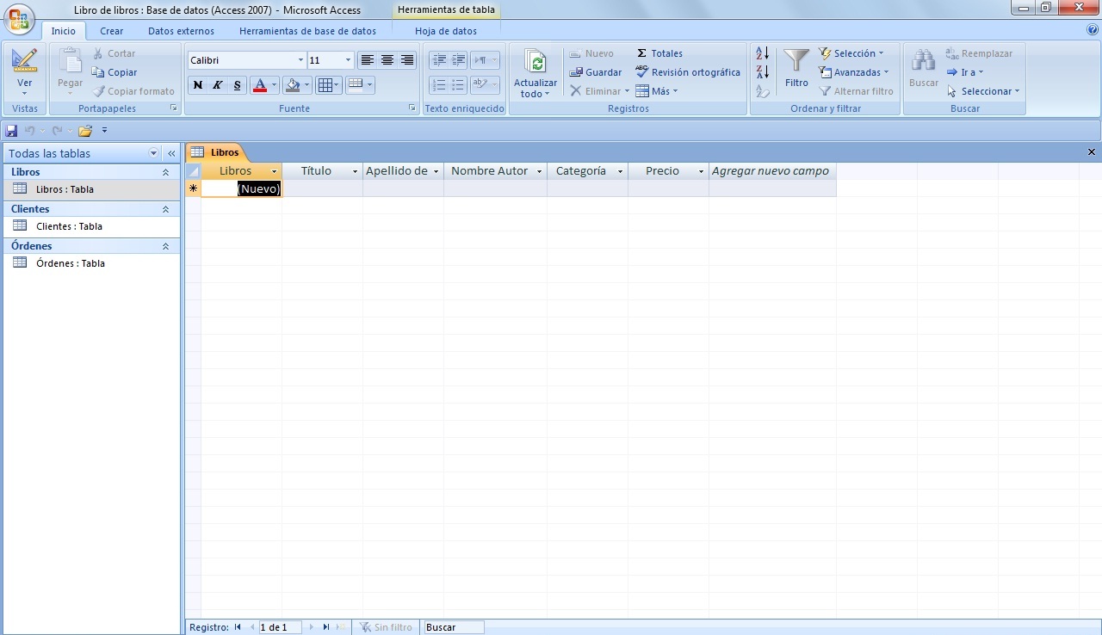The width and height of the screenshot is (1102, 635).
Task: Toggle bold formatting with the N button
Action: click(x=196, y=85)
